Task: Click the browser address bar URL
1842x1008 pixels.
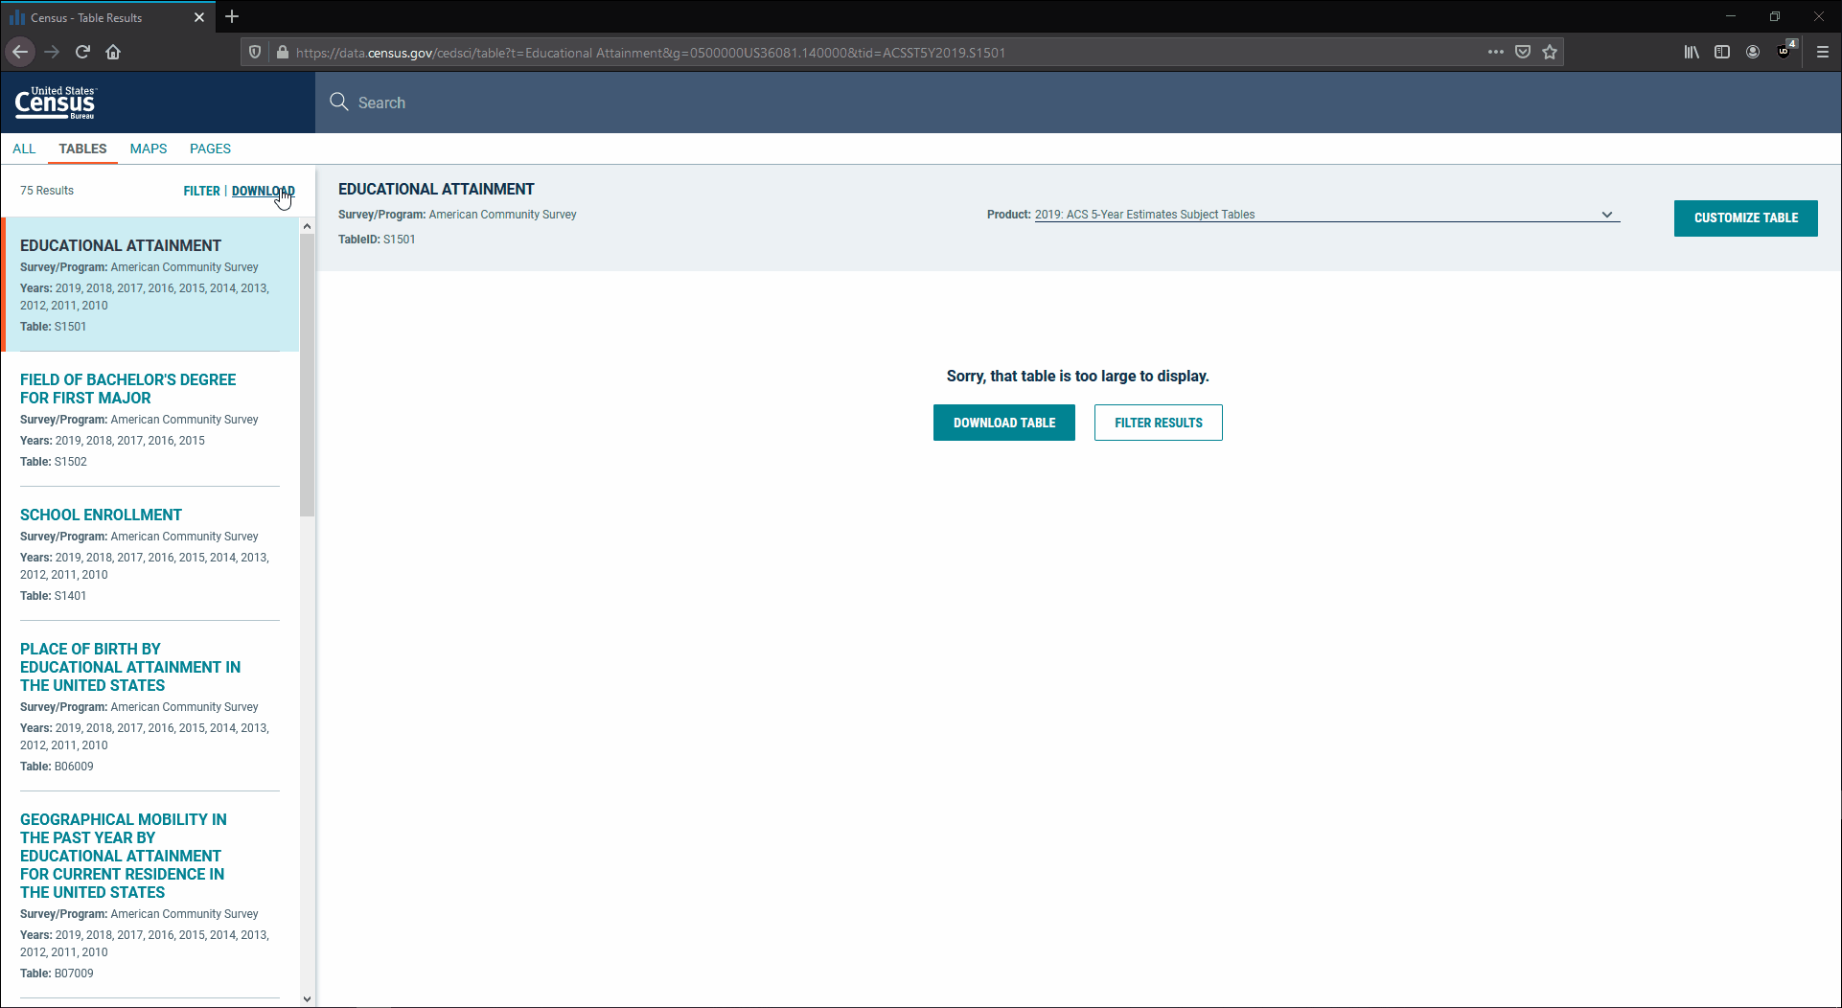Action: 651,53
